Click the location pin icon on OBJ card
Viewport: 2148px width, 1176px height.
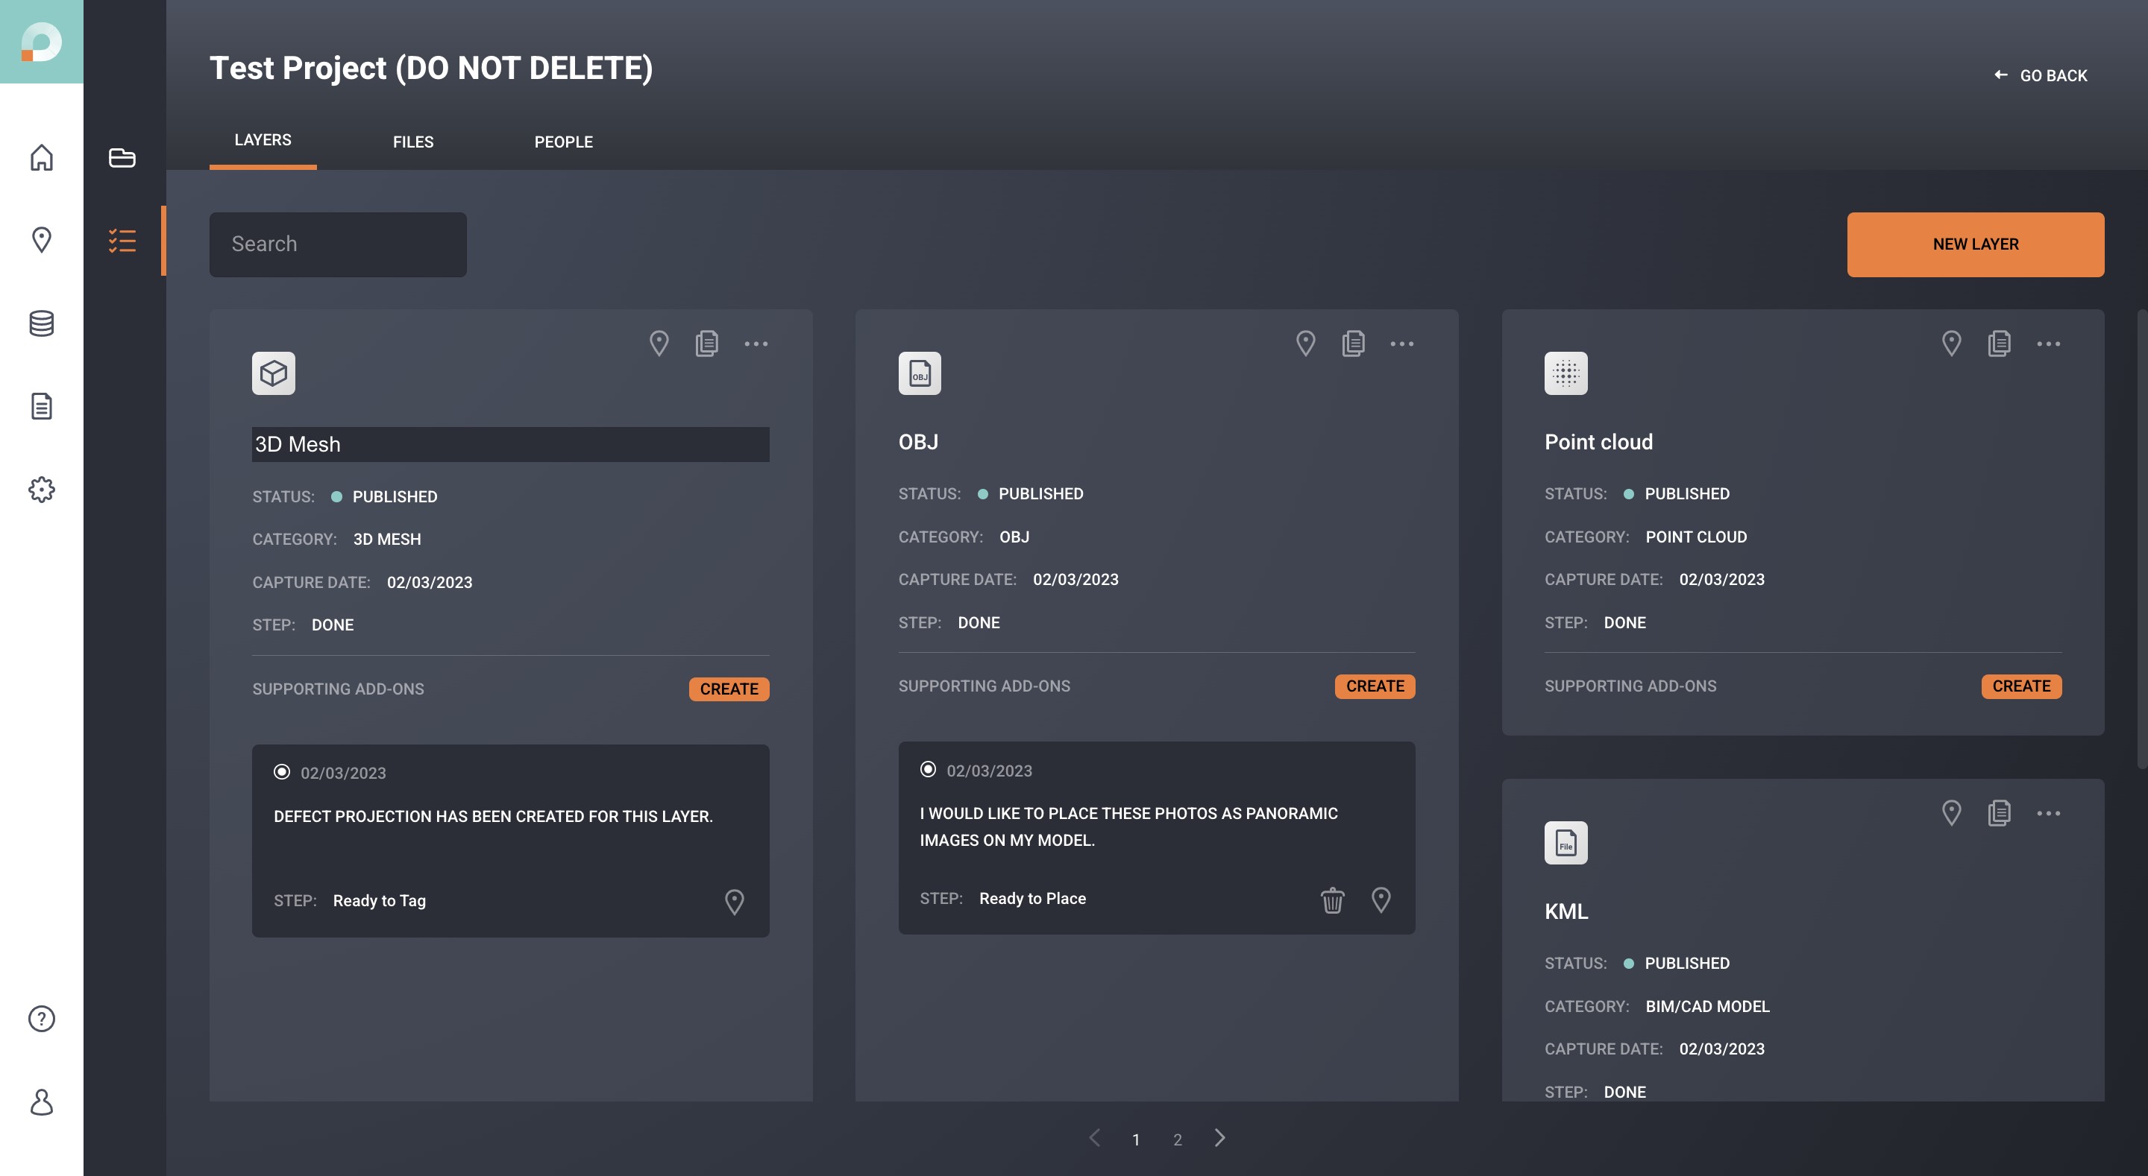pyautogui.click(x=1305, y=344)
